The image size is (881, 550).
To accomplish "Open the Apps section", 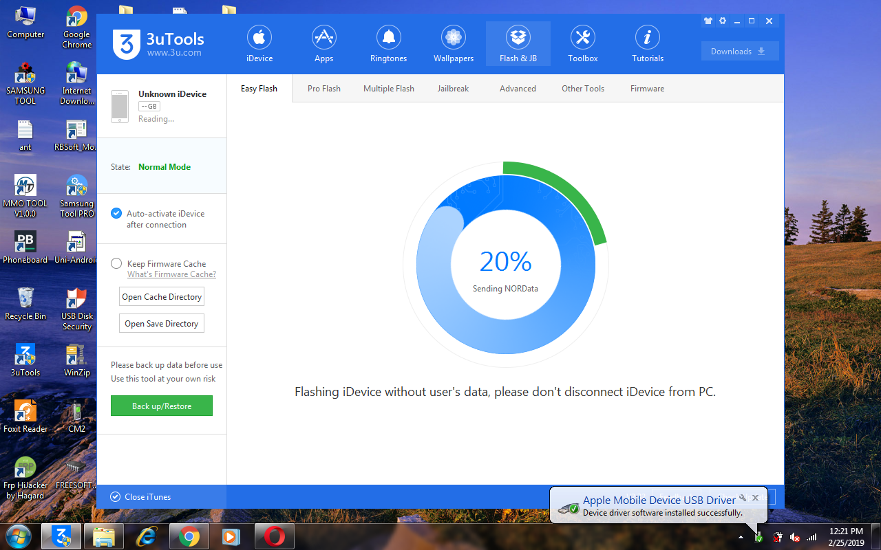I will click(324, 44).
